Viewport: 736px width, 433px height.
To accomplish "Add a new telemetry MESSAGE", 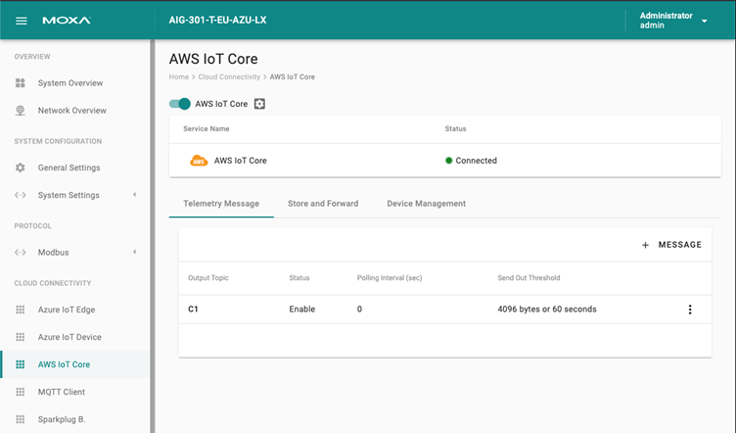I will [x=671, y=245].
